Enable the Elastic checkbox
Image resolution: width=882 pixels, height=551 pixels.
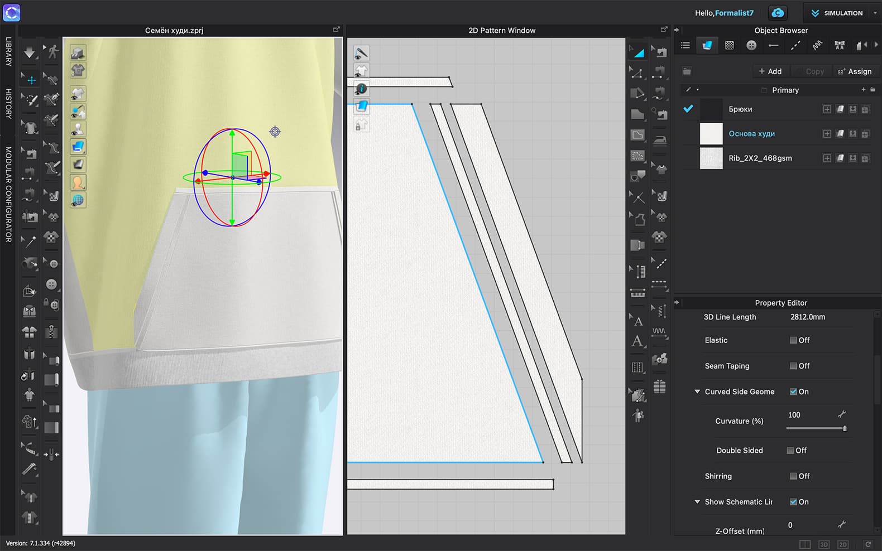click(x=793, y=340)
